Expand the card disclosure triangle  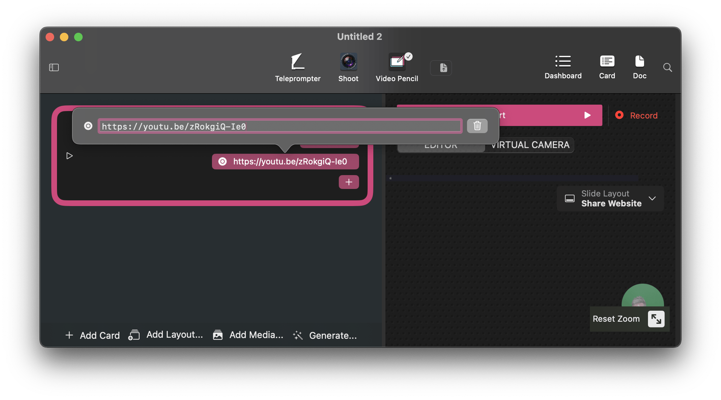pyautogui.click(x=69, y=156)
